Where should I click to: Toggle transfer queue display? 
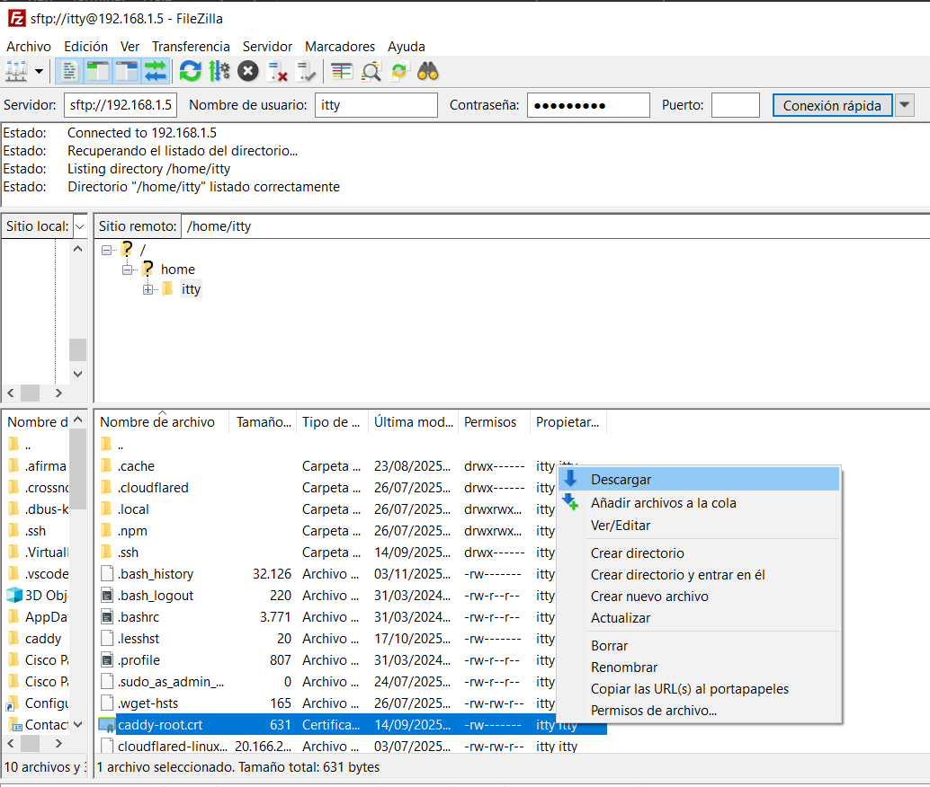(156, 71)
